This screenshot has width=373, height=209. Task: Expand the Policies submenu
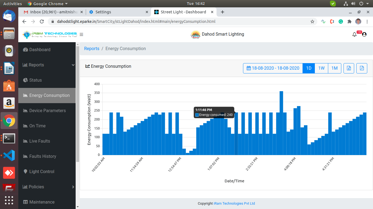pyautogui.click(x=47, y=187)
